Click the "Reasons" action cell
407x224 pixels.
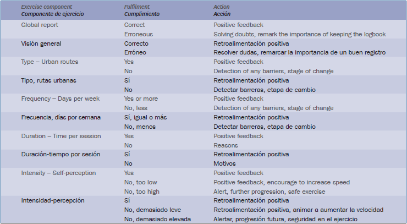coord(226,145)
